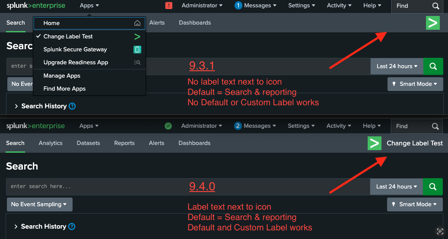Click Manage Apps in the Apps menu
This screenshot has width=448, height=239.
coord(62,76)
